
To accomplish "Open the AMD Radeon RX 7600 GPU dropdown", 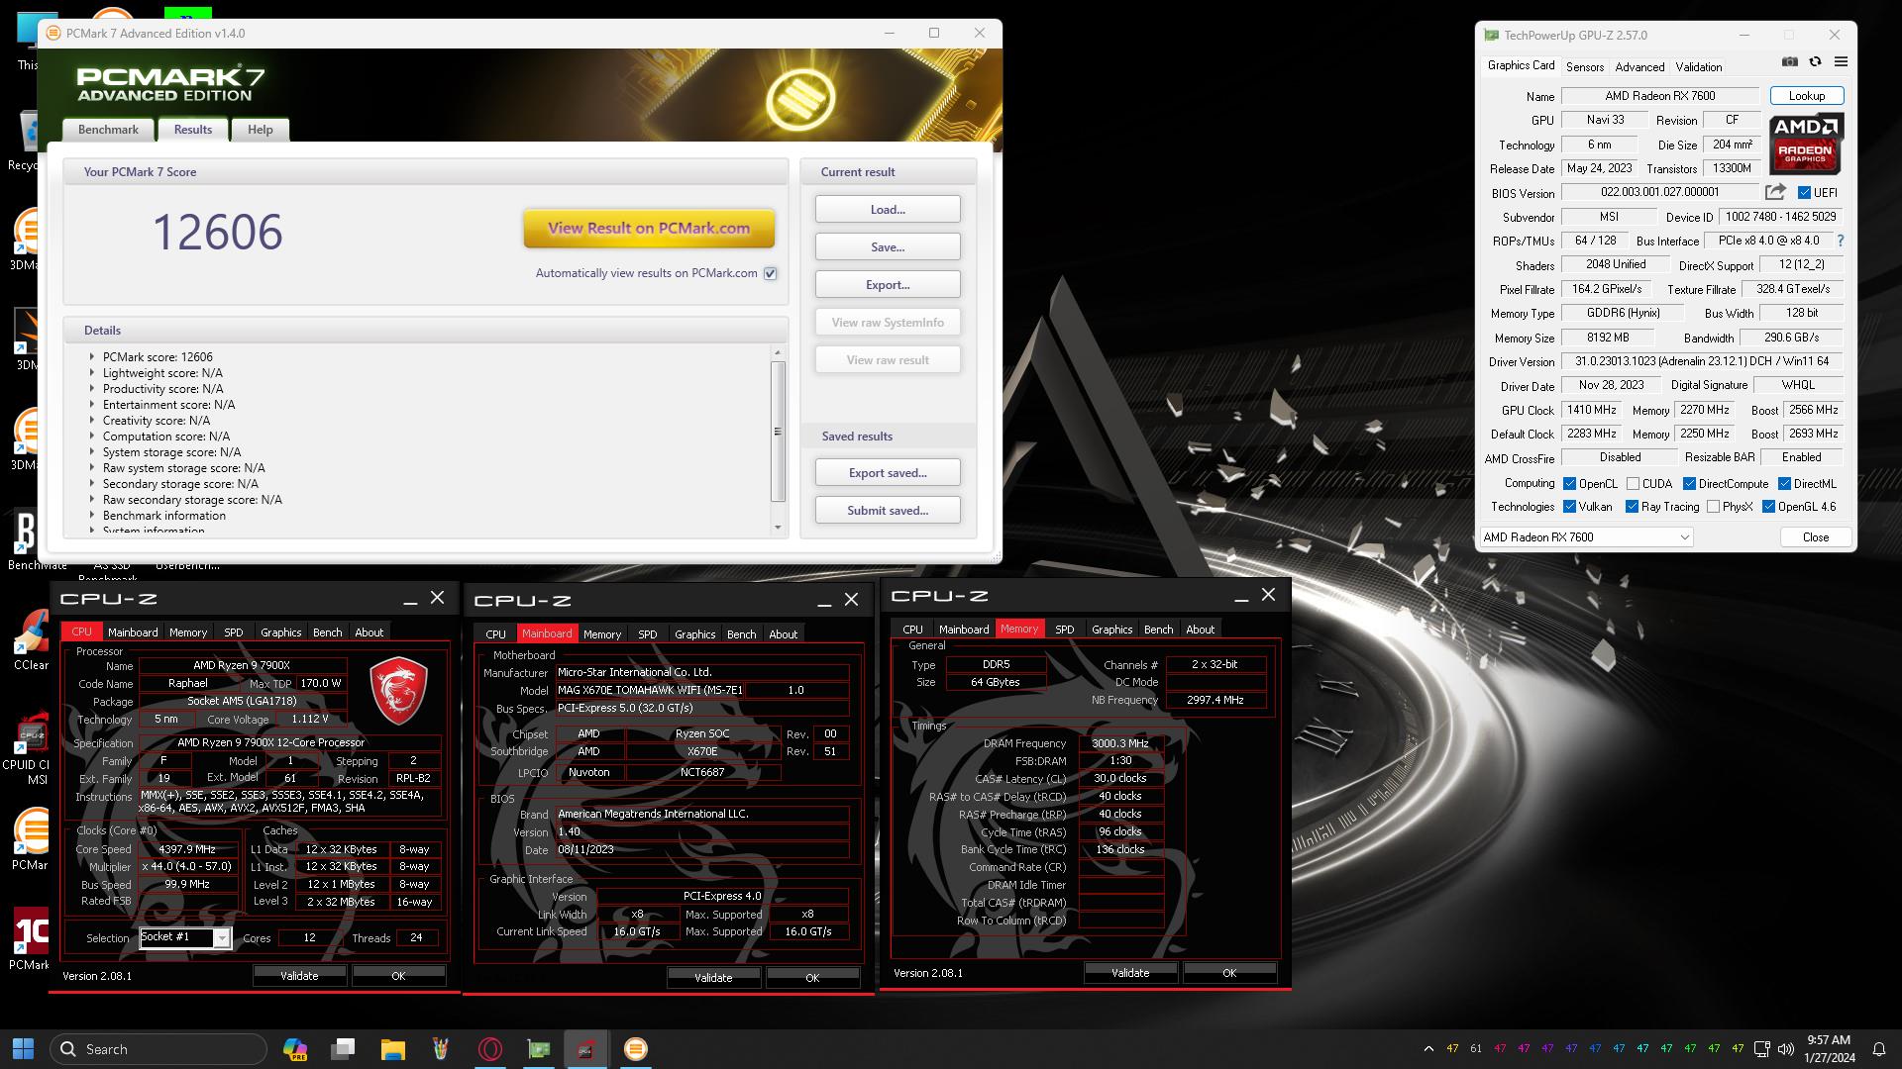I will 1586,537.
